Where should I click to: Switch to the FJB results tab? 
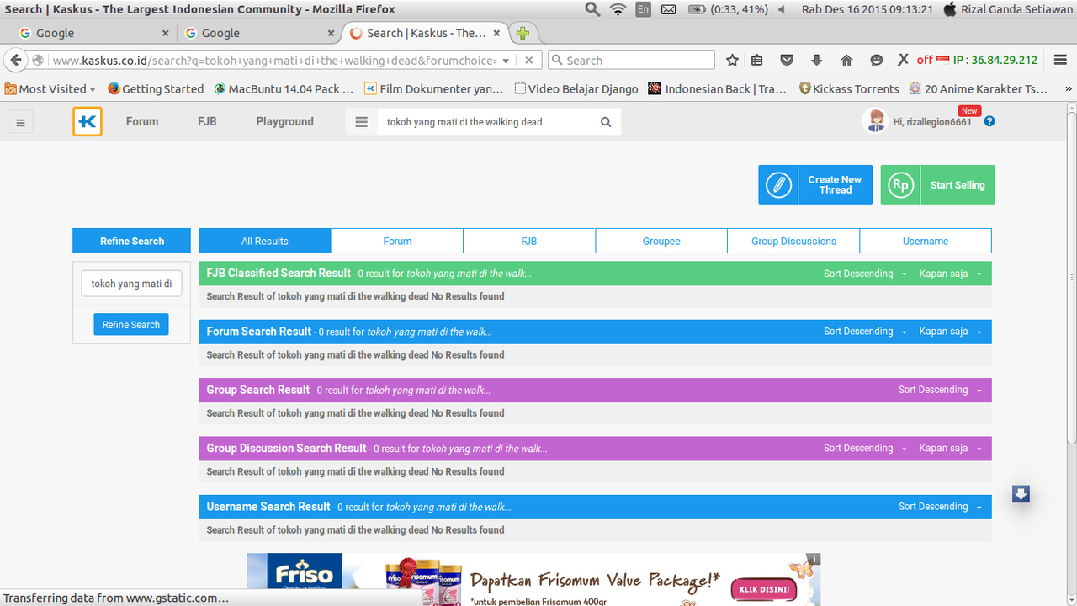click(x=529, y=241)
